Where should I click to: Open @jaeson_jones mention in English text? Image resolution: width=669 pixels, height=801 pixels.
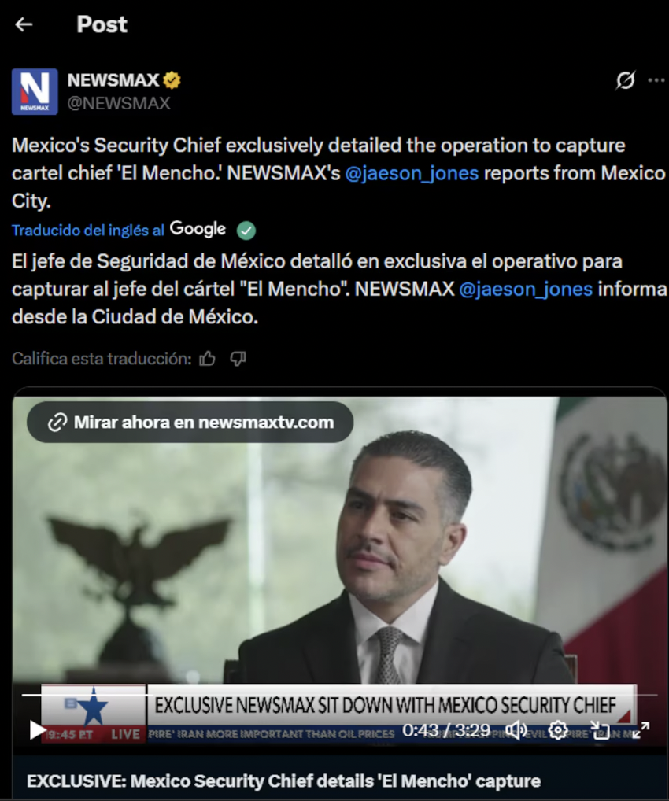[412, 173]
